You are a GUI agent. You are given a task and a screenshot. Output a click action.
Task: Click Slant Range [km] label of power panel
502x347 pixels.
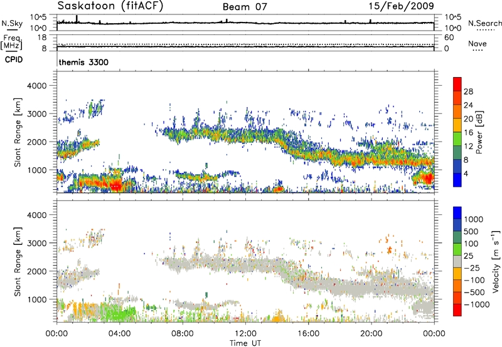(x=18, y=132)
